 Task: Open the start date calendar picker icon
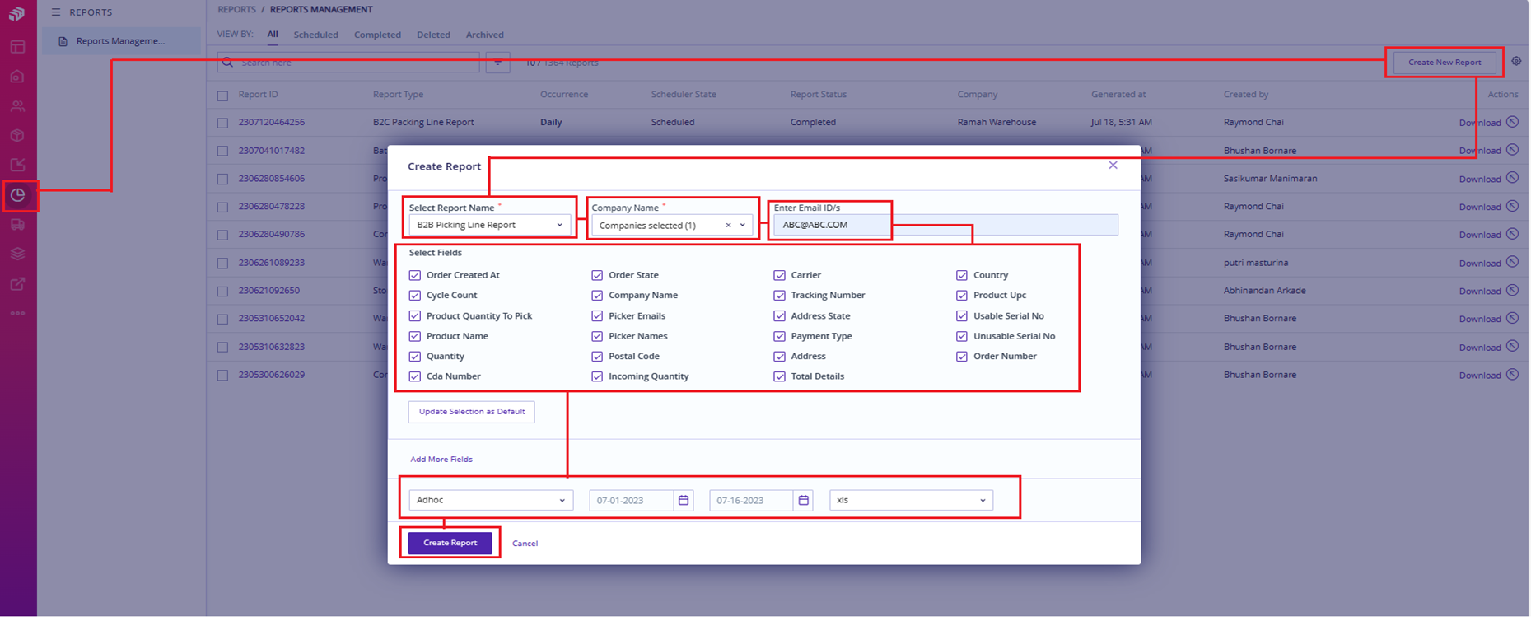pyautogui.click(x=684, y=501)
